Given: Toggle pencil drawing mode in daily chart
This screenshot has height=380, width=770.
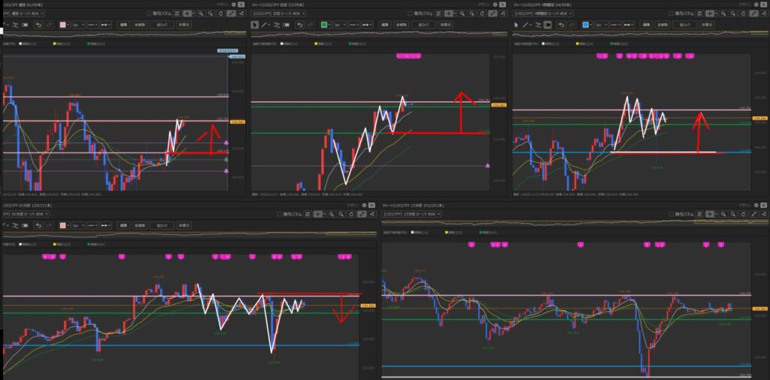Looking at the screenshot, I should (493, 13).
